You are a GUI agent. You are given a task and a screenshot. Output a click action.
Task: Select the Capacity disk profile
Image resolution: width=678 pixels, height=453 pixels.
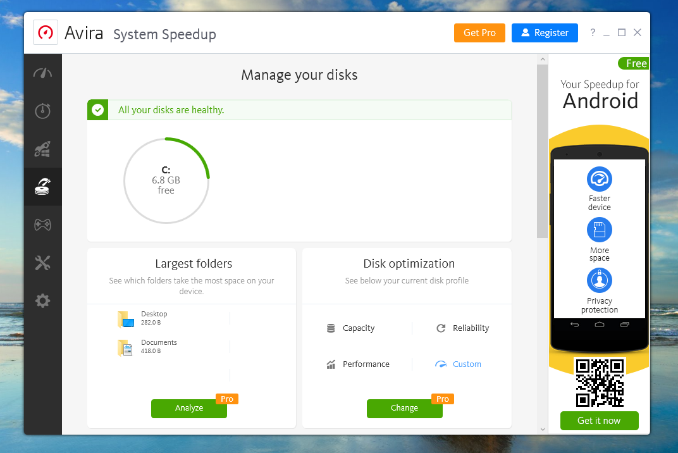[x=350, y=328]
